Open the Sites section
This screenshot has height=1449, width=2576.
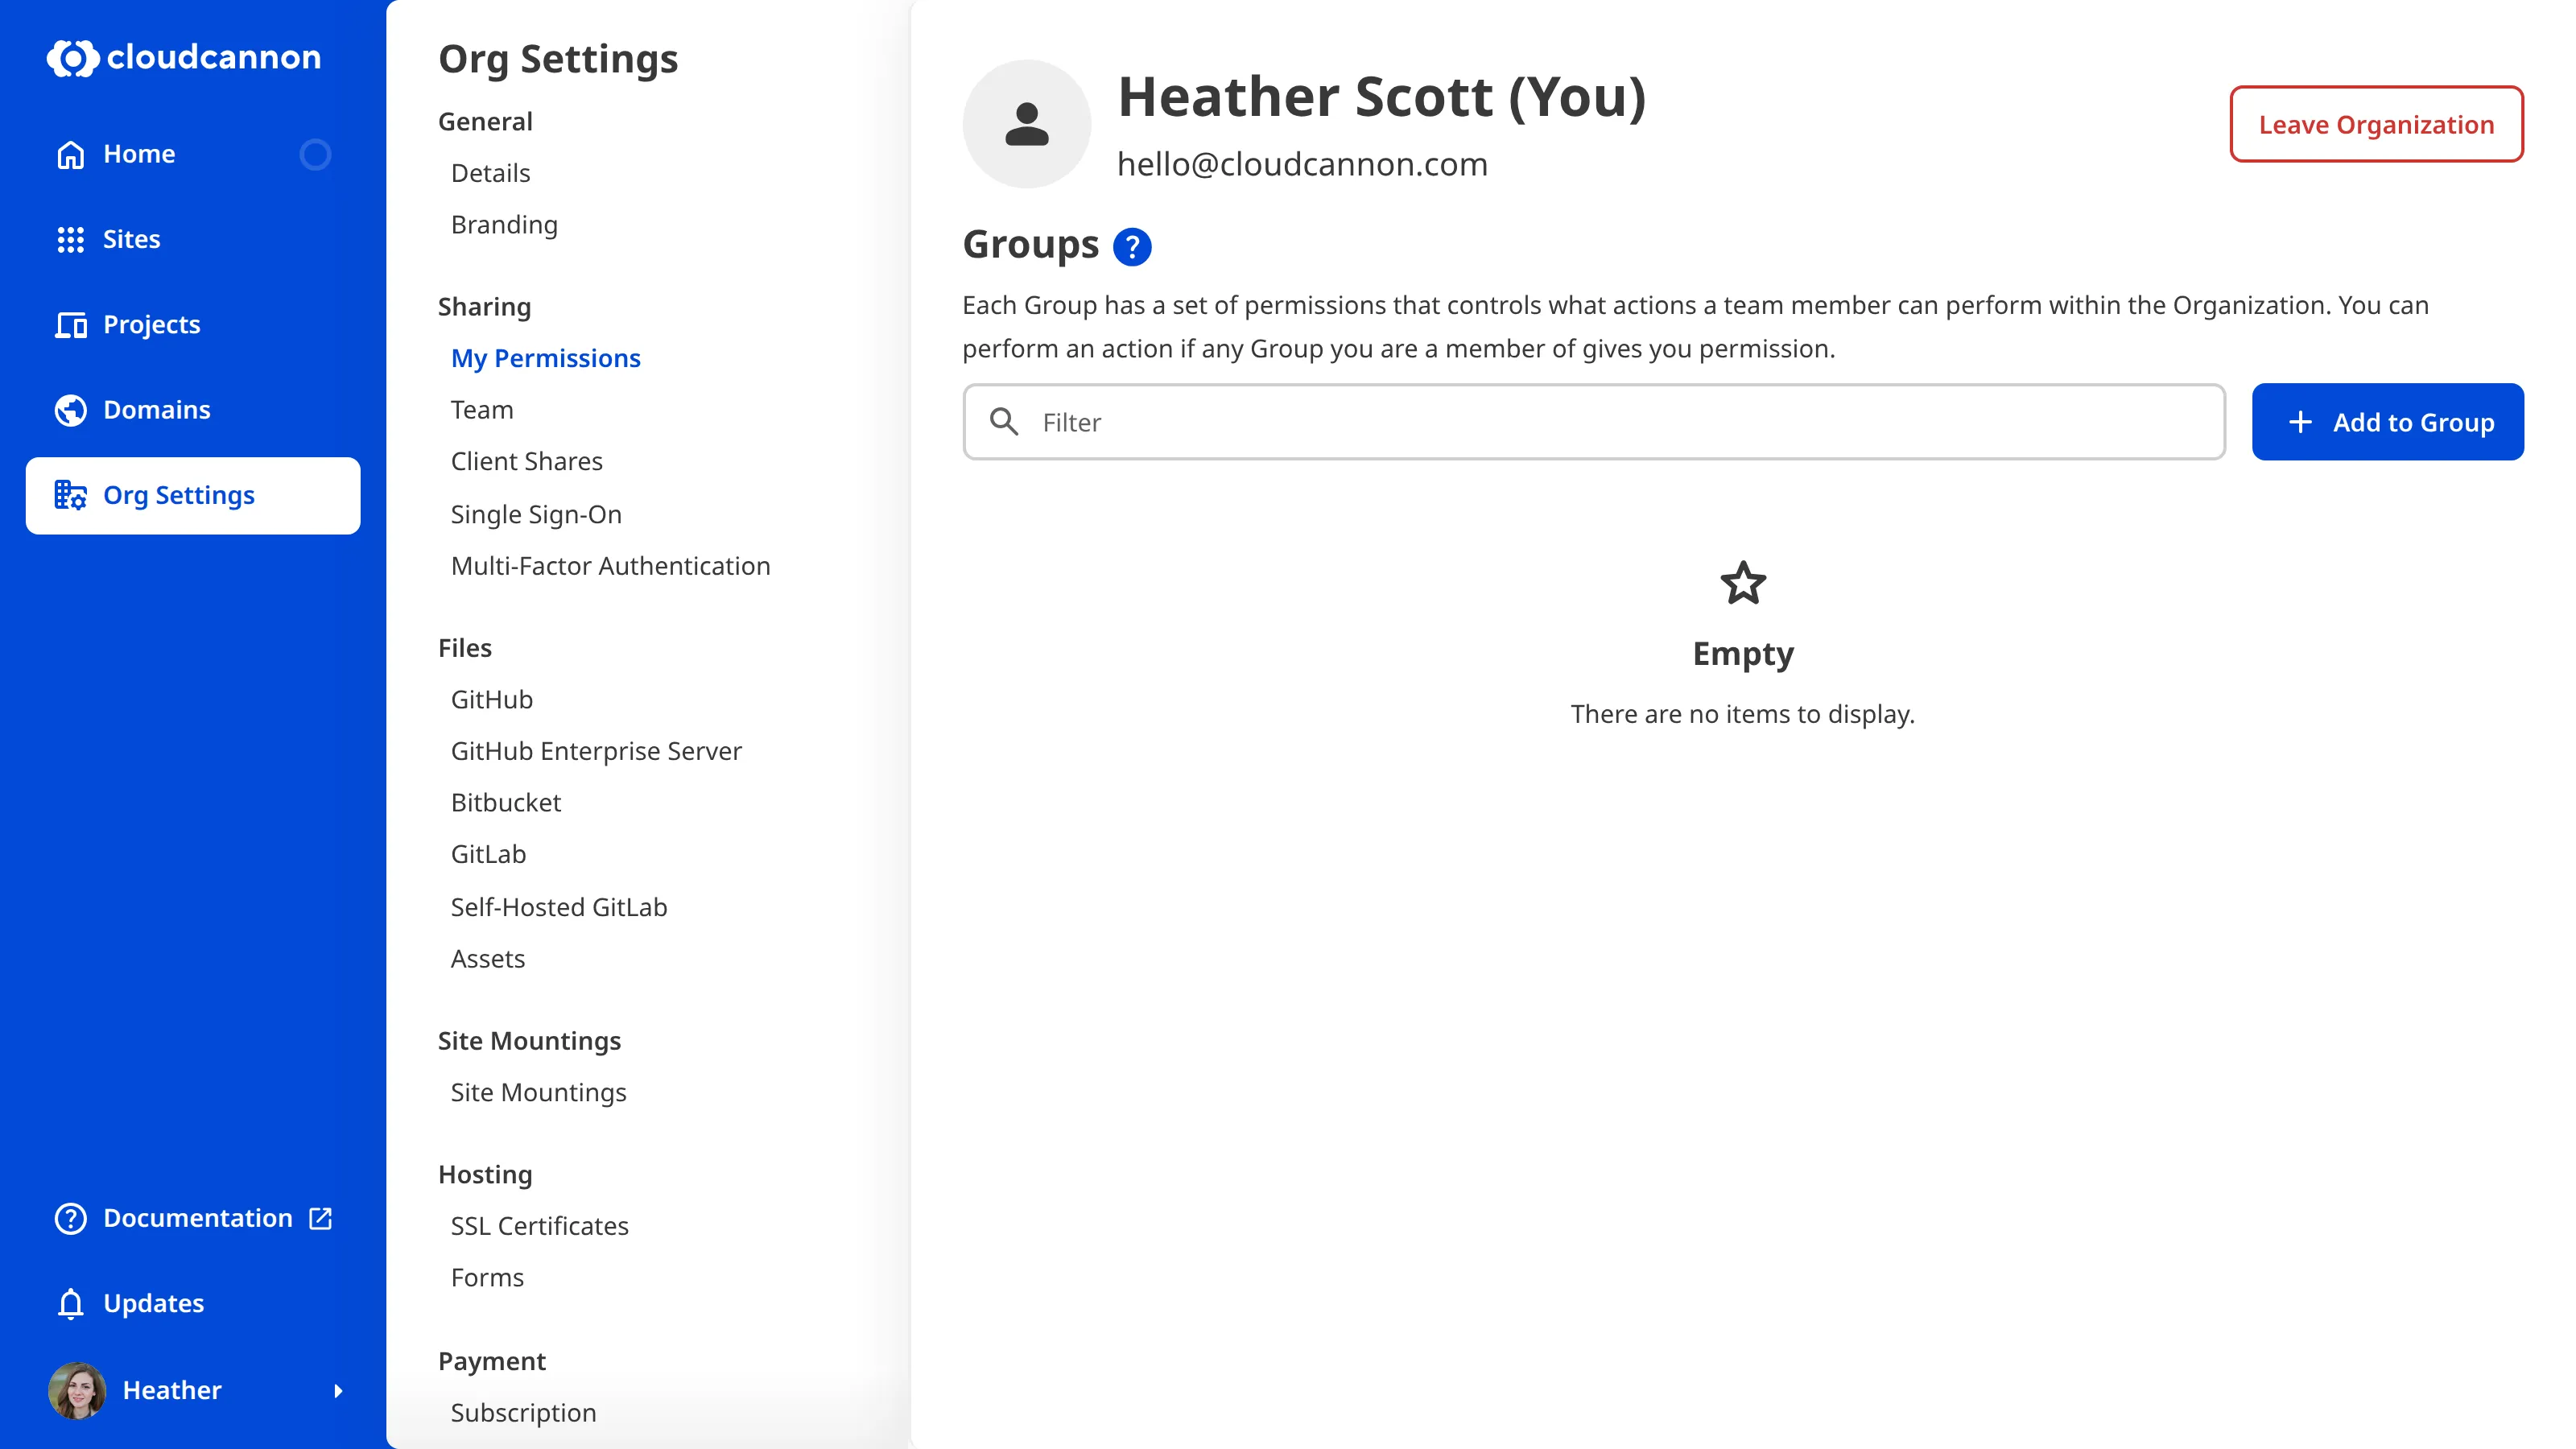tap(193, 239)
